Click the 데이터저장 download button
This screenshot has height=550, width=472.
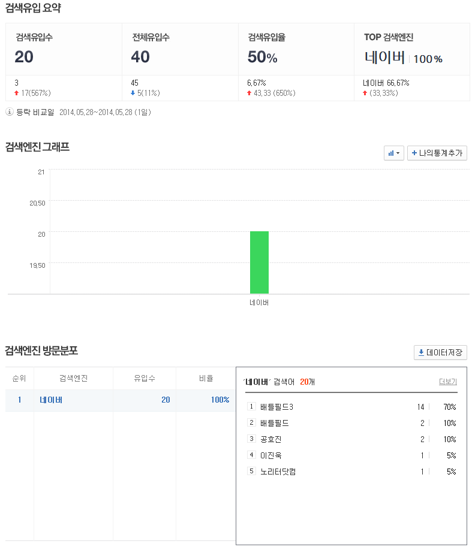(440, 353)
